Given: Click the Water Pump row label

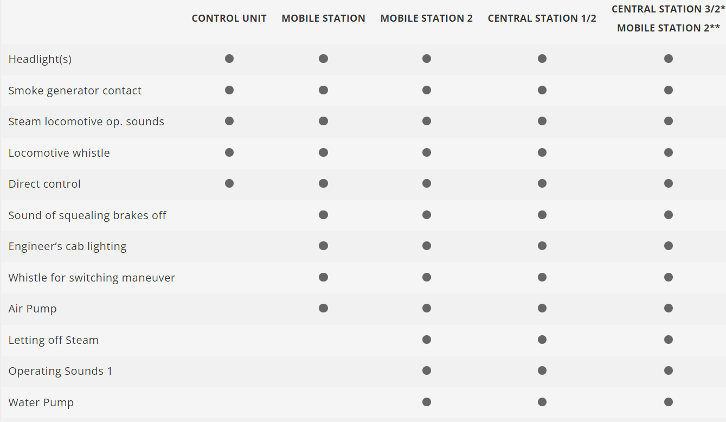Looking at the screenshot, I should pyautogui.click(x=41, y=402).
